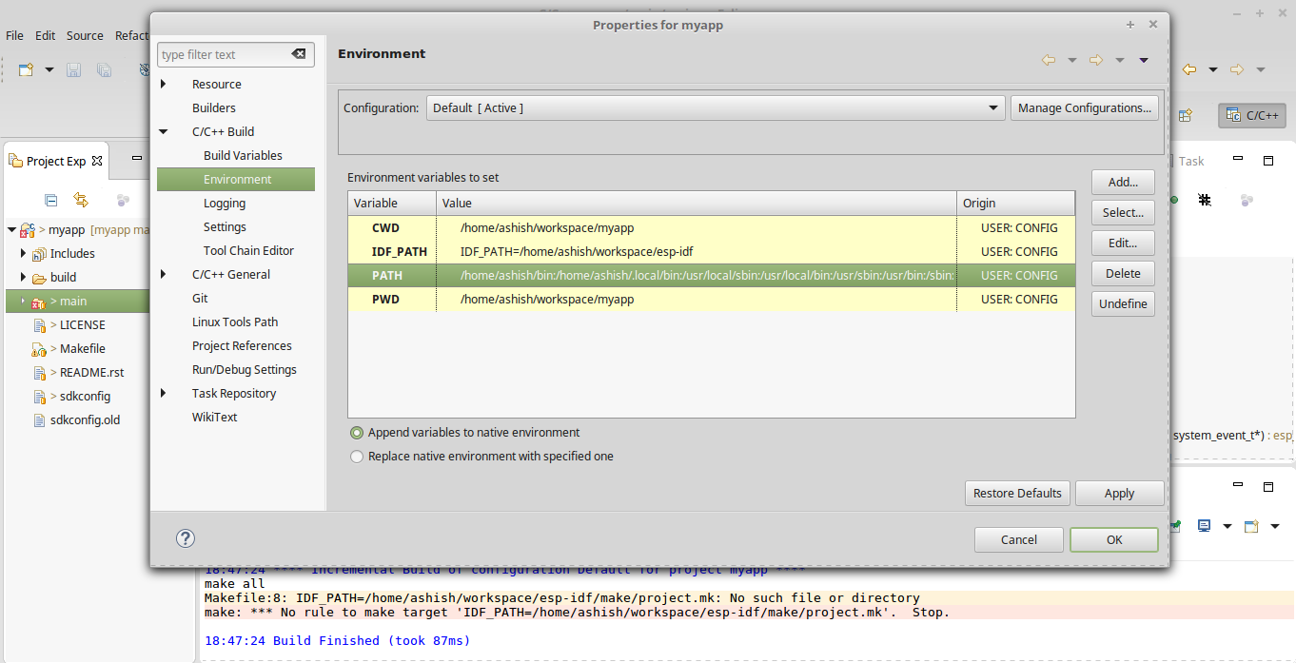Open the Builders properties page
The width and height of the screenshot is (1296, 663).
tap(214, 107)
